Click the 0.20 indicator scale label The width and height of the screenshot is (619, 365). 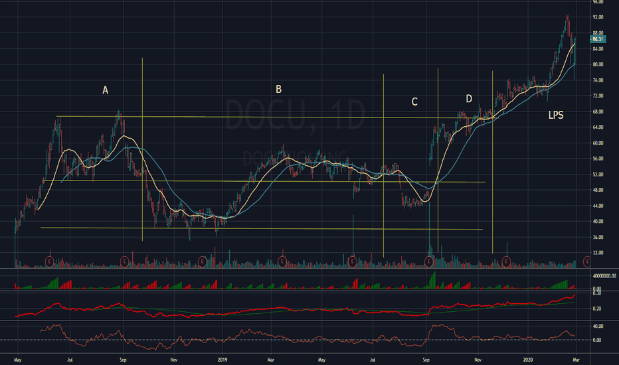tap(596, 309)
